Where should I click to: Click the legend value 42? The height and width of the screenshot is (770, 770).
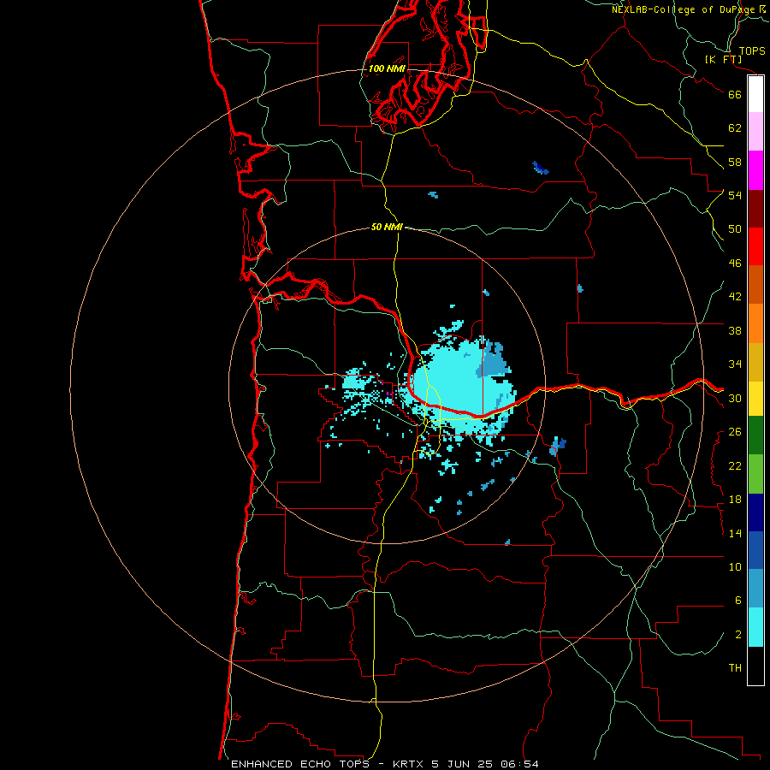pos(735,297)
